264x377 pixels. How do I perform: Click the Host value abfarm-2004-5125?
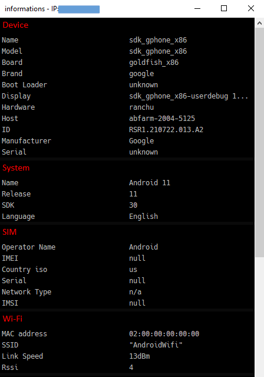tap(162, 119)
